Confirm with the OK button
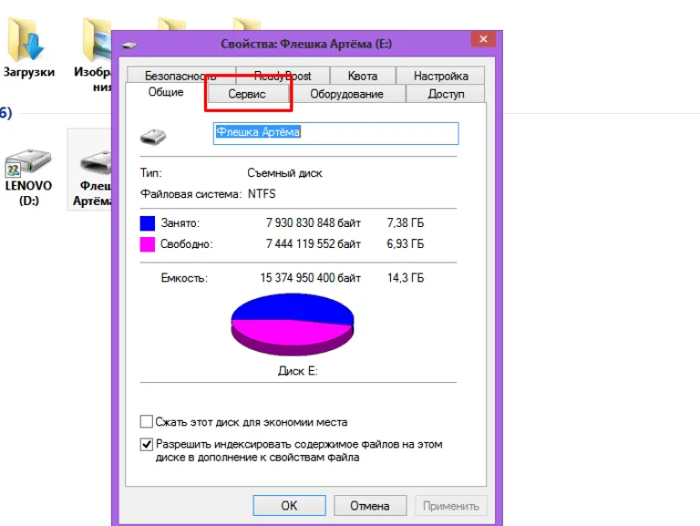 pyautogui.click(x=289, y=505)
